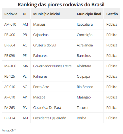The width and height of the screenshot is (123, 134).
Task: Click the Município final header
Action: pyautogui.click(x=89, y=14)
